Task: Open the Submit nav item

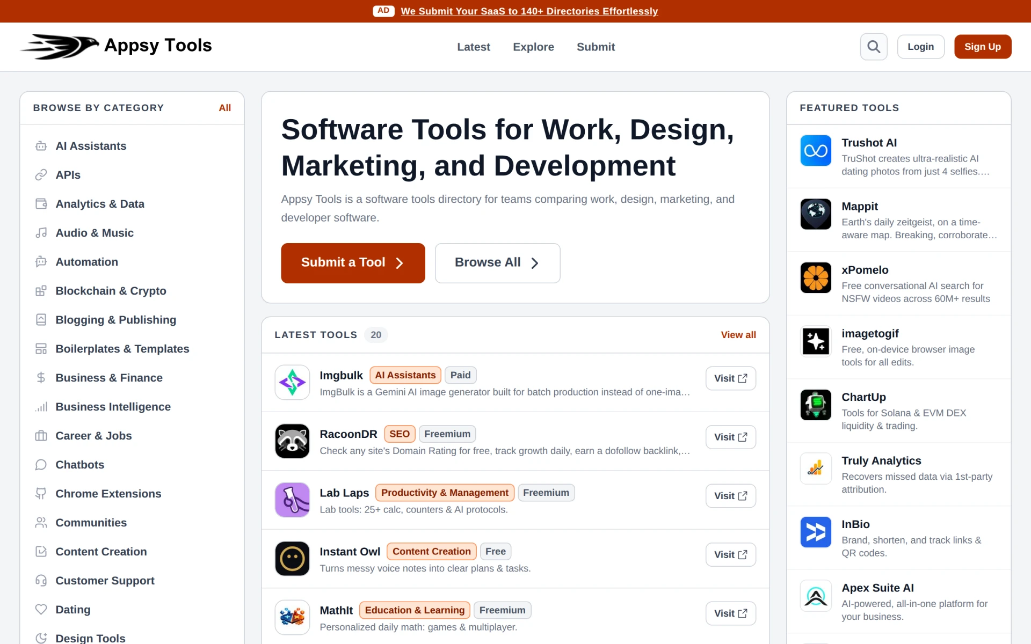Action: pyautogui.click(x=596, y=47)
